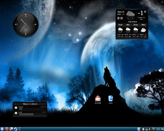Click Sob forecast snow icon

pos(120,30)
